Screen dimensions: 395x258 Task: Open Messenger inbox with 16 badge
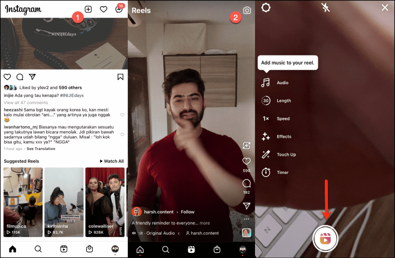pyautogui.click(x=119, y=9)
